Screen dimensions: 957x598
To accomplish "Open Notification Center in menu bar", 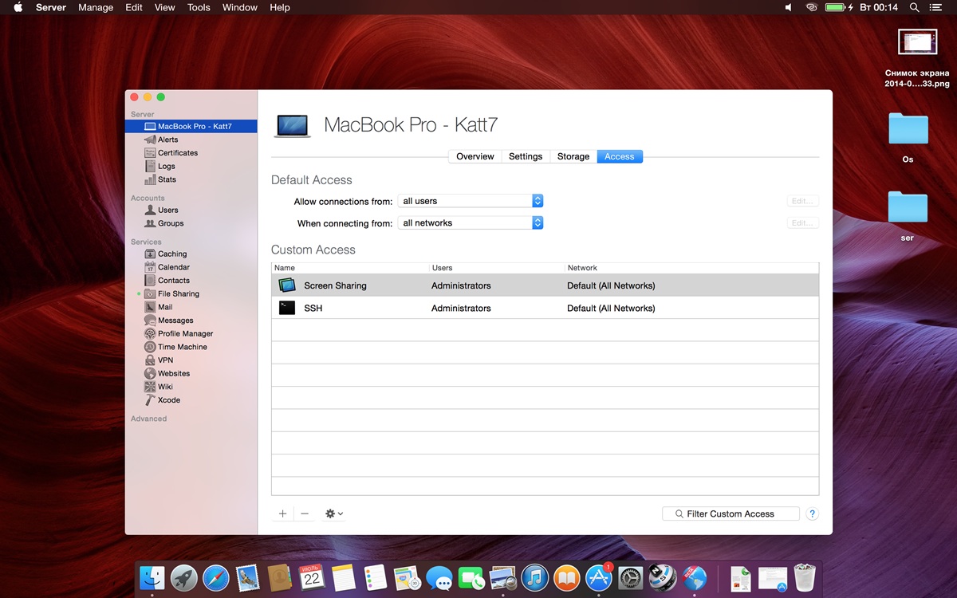I will click(x=936, y=7).
